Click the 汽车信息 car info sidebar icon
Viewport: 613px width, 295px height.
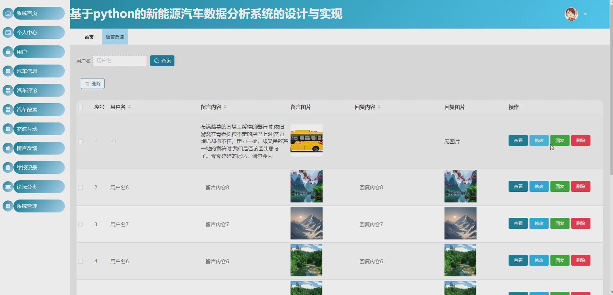point(7,71)
